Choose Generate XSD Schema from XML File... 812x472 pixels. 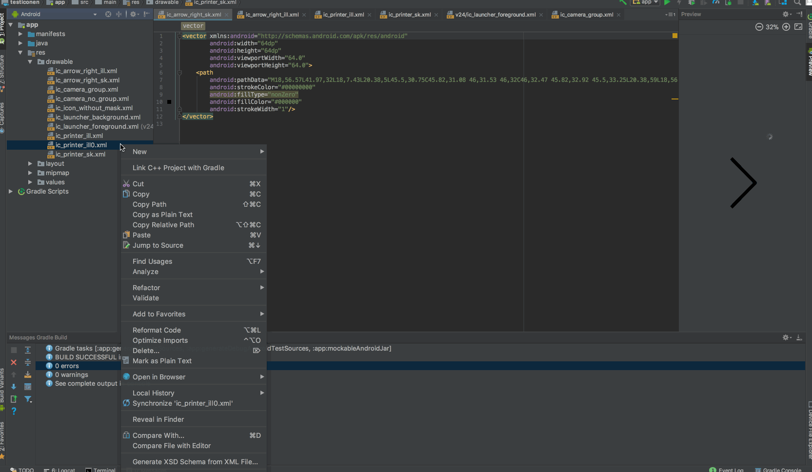tap(194, 462)
